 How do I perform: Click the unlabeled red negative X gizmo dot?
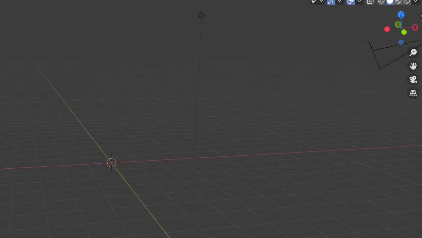[x=387, y=29]
